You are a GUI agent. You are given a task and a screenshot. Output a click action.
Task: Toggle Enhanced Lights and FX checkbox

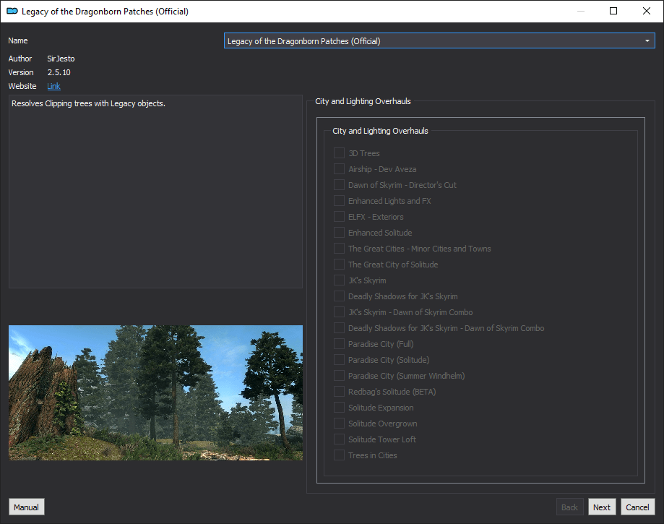(x=339, y=200)
